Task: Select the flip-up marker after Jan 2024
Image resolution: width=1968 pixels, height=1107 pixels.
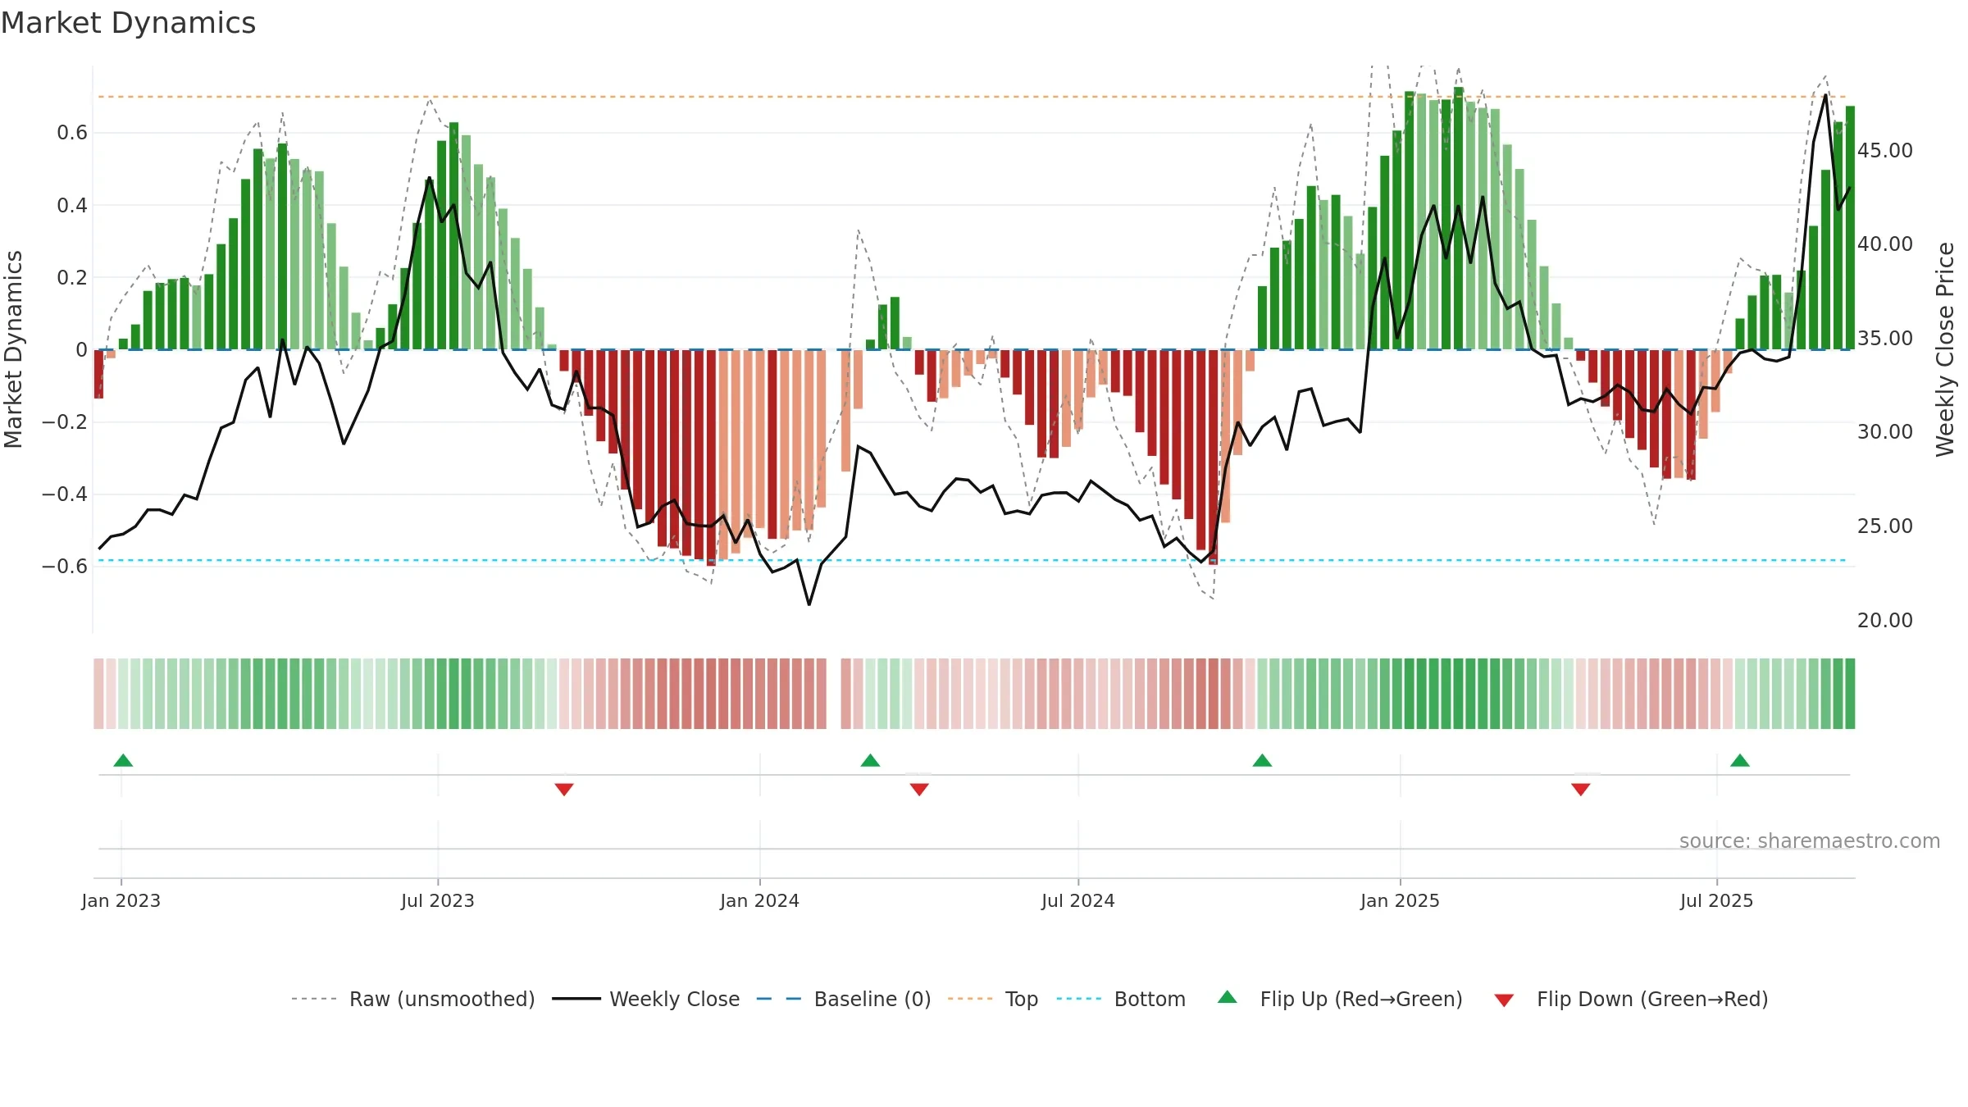Action: [870, 760]
